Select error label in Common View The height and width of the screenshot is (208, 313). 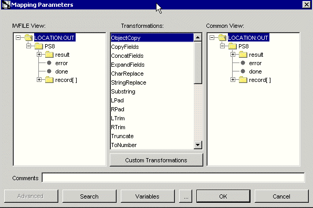(255, 63)
